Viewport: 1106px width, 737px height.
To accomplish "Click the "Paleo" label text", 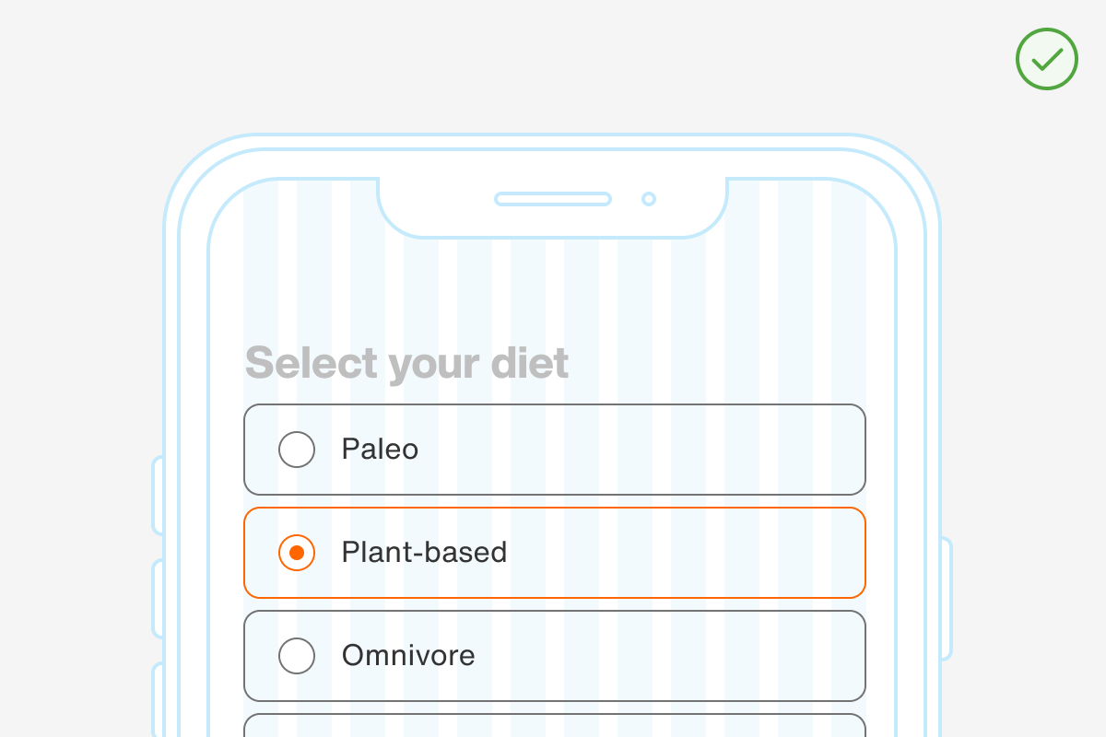I will [380, 450].
